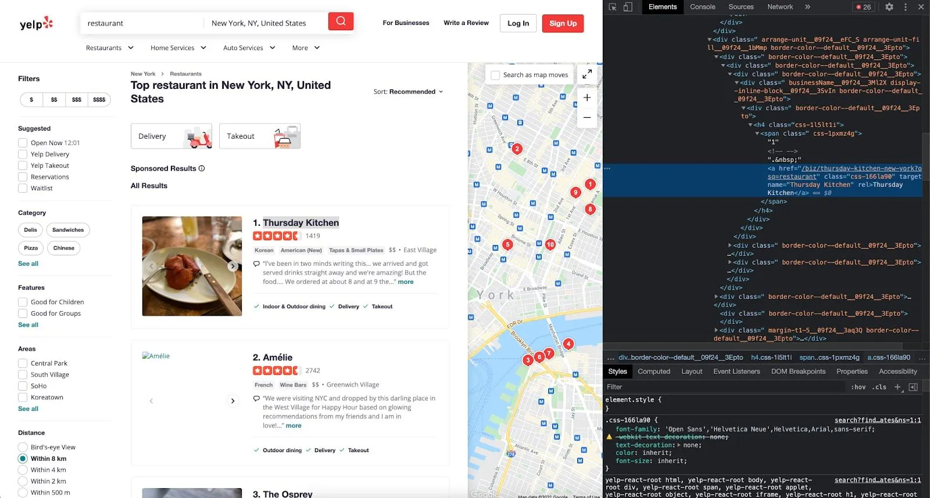Check the SoHo area filter

point(23,386)
